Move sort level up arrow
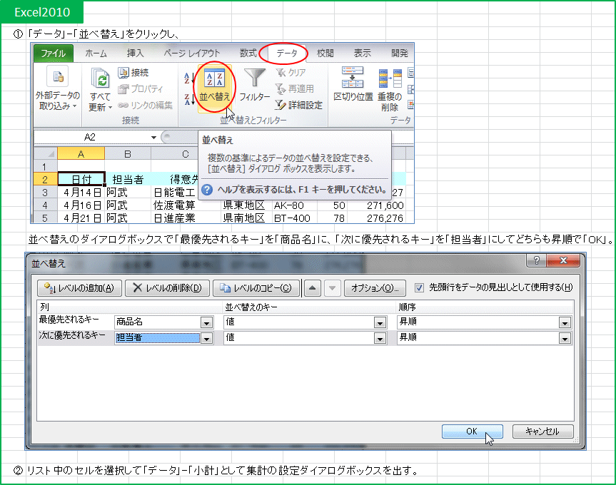The width and height of the screenshot is (616, 485). [313, 288]
